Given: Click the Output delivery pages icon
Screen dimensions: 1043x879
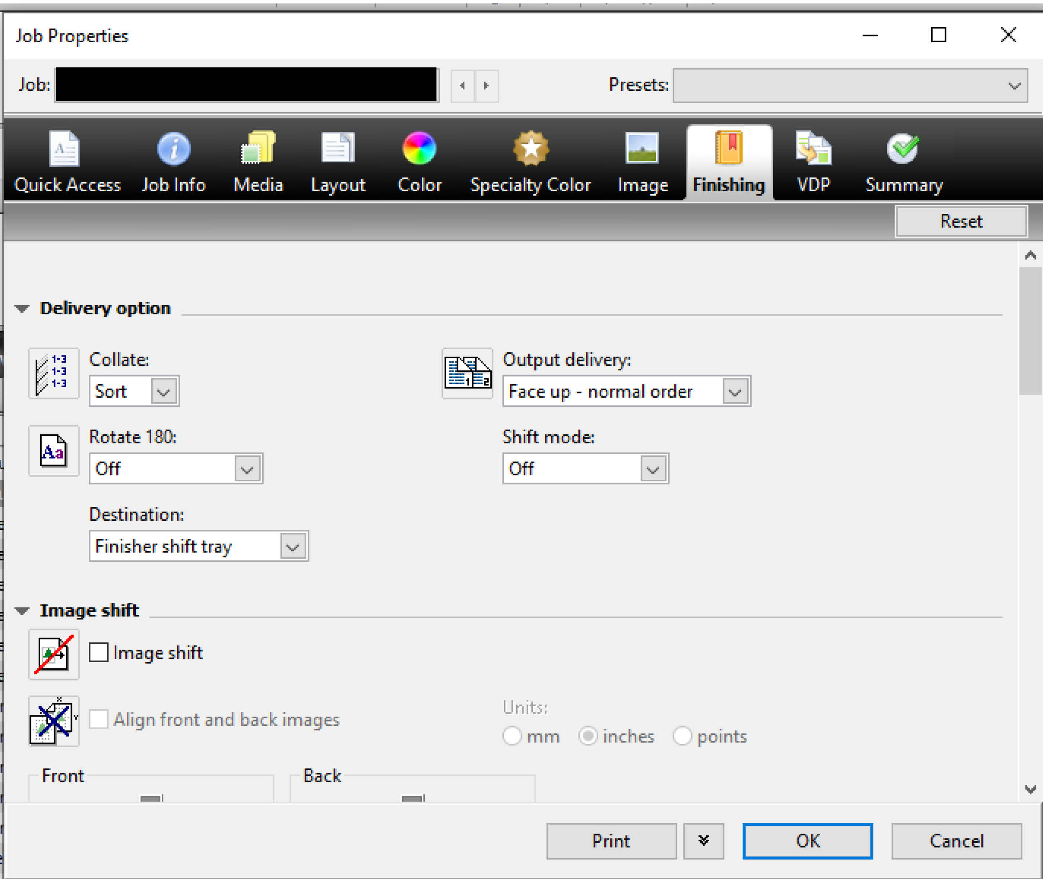Looking at the screenshot, I should 467,373.
